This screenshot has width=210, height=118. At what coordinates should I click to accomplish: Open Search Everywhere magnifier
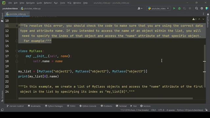point(197,9)
